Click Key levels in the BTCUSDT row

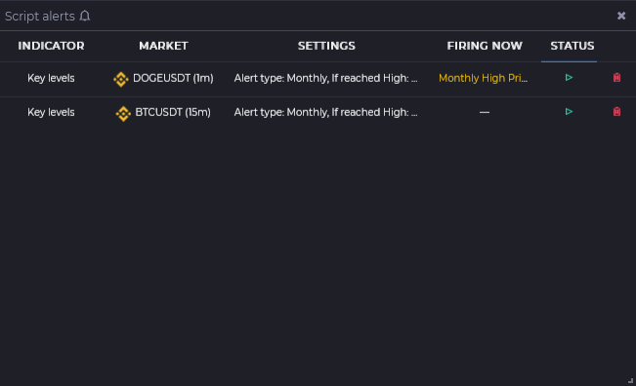[51, 112]
